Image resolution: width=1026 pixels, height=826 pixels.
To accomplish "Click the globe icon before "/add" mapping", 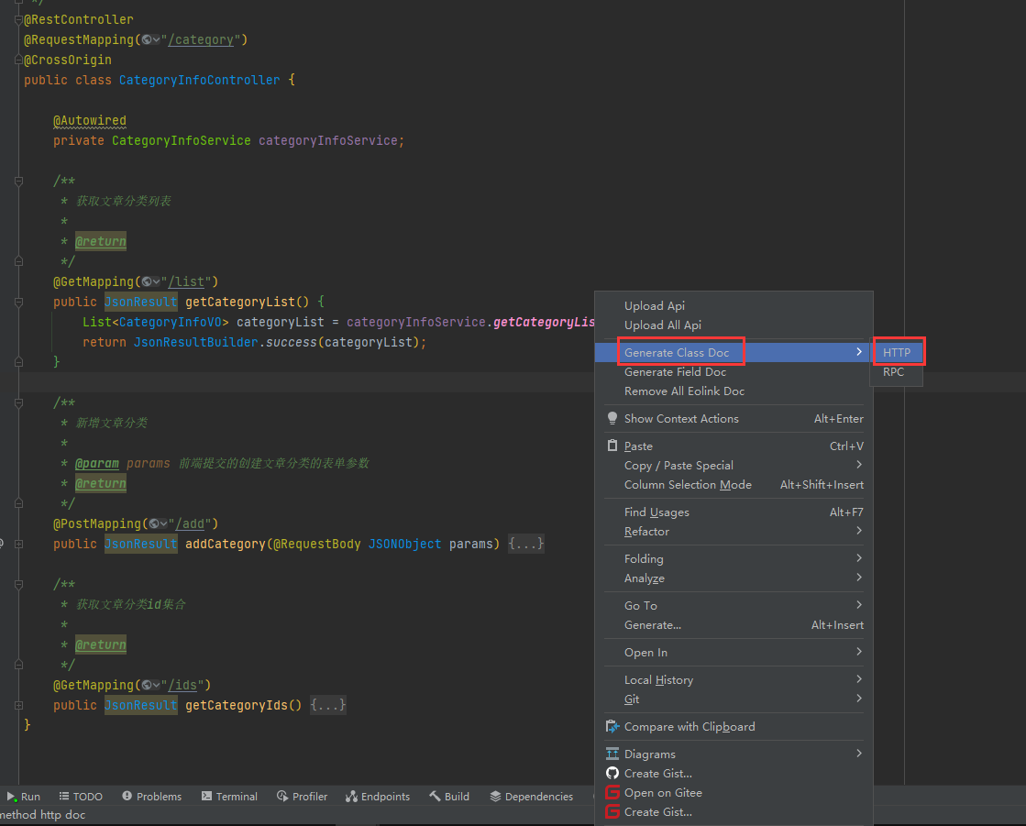I will (x=154, y=524).
